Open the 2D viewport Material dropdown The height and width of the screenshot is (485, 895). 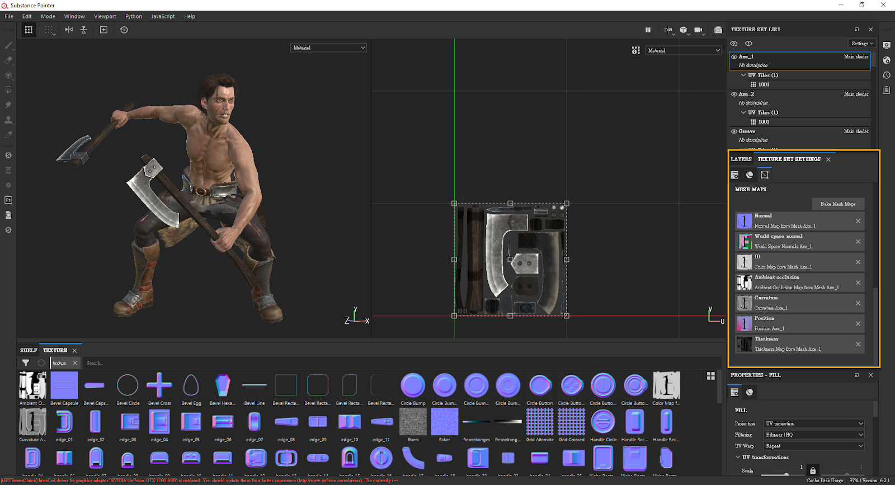pos(684,50)
